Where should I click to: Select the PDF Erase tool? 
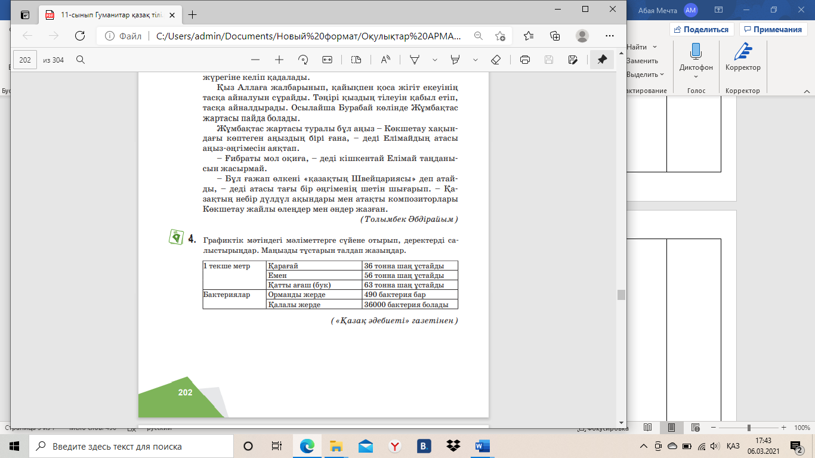[x=495, y=60]
